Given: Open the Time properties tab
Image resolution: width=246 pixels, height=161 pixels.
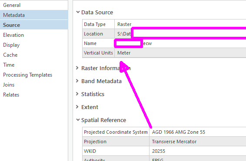Looking at the screenshot, I should pyautogui.click(x=9, y=65).
